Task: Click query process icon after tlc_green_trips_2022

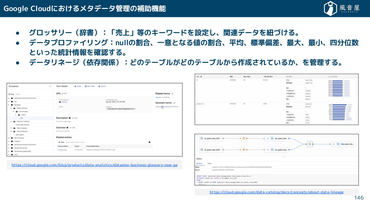Action: (244, 149)
